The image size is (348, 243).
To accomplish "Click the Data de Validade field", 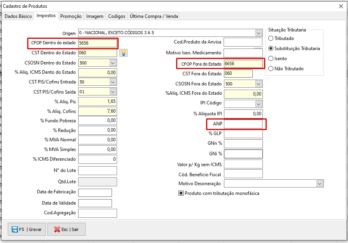I will tap(95, 203).
